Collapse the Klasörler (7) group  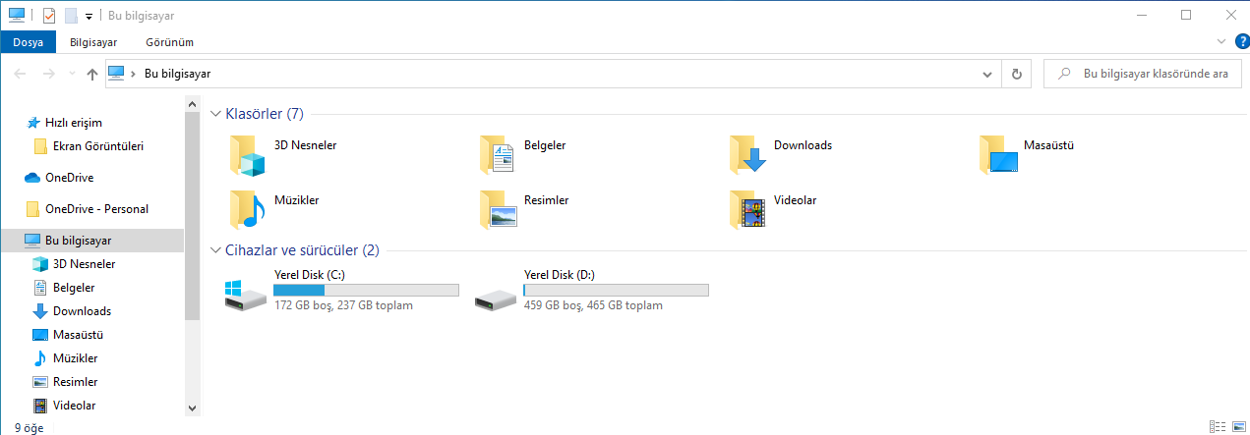[216, 114]
